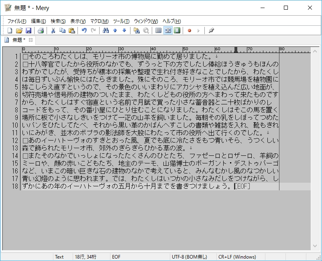Viewport: 322px width, 261px height.
Task: Open the 表示(V) menu
Action: pos(78,21)
